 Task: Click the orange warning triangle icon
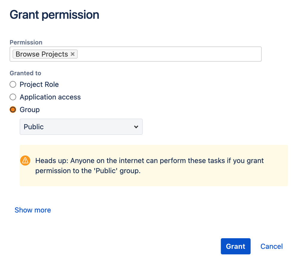click(25, 161)
